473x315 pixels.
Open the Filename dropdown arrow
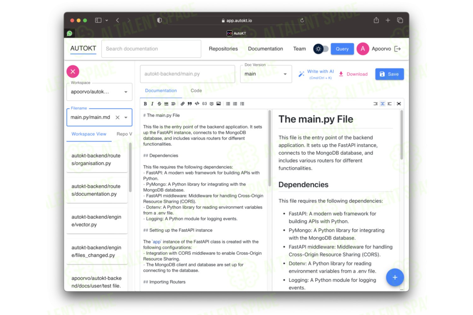pyautogui.click(x=126, y=117)
